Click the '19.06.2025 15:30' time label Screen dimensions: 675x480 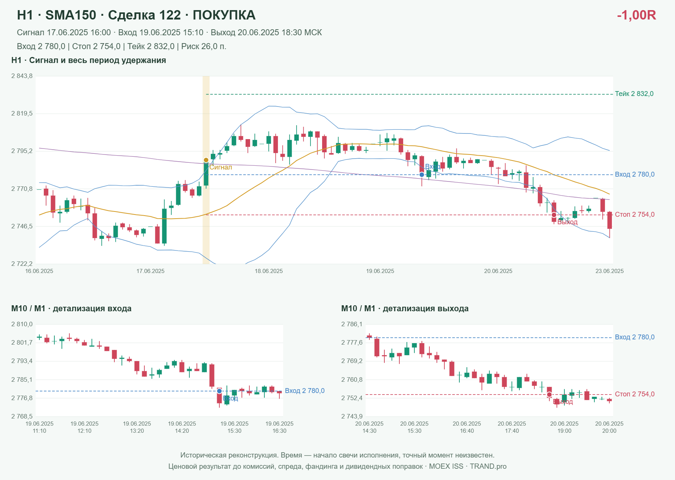coord(234,427)
